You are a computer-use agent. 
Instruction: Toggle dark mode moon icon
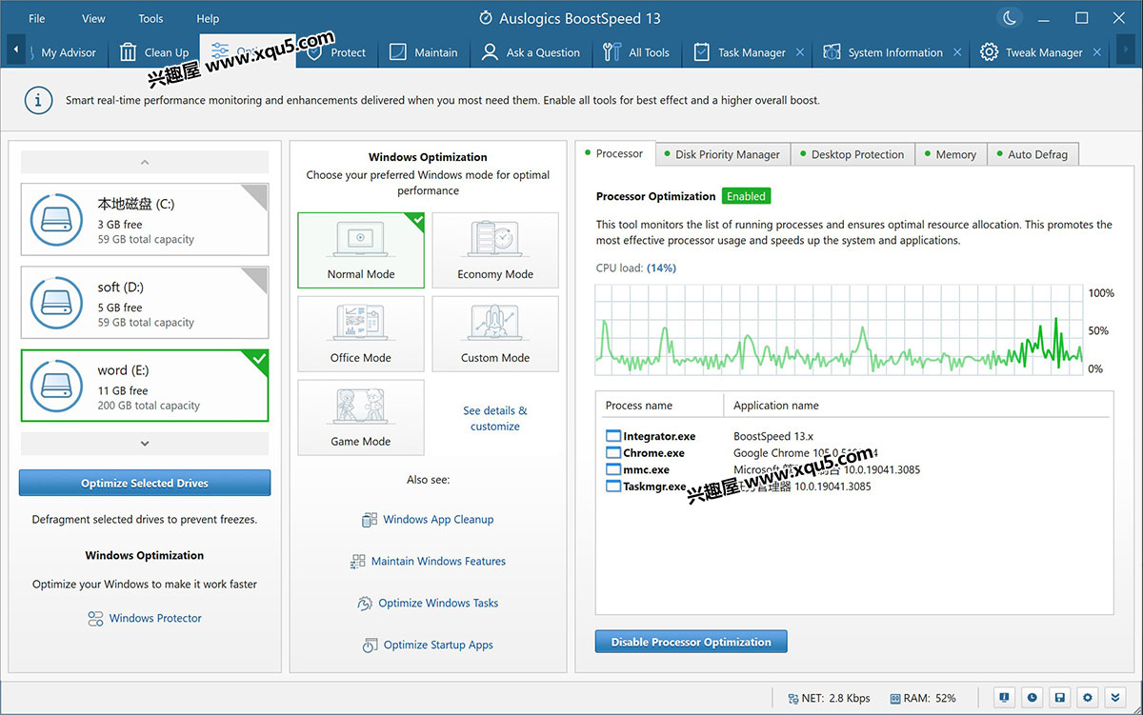[1010, 18]
